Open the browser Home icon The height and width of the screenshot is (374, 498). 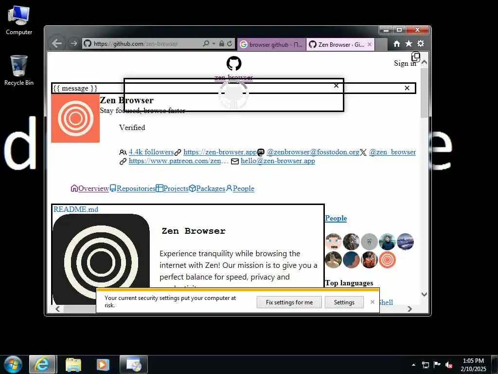click(x=397, y=43)
